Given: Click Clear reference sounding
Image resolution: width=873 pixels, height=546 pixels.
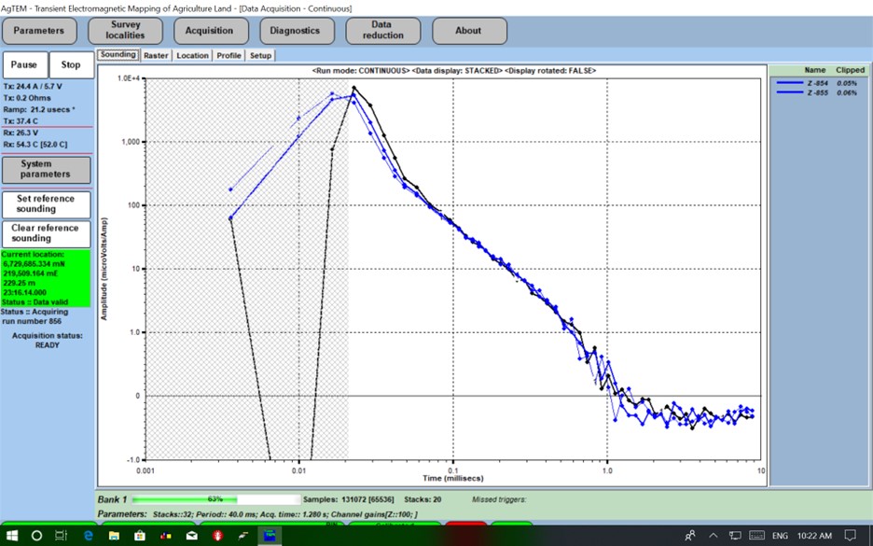Looking at the screenshot, I should coord(46,233).
